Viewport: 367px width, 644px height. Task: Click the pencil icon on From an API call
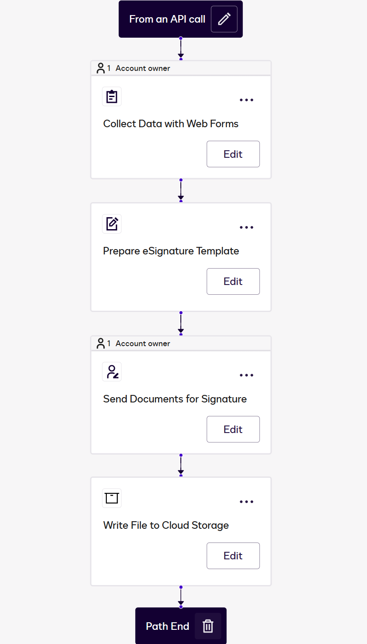[x=224, y=19]
